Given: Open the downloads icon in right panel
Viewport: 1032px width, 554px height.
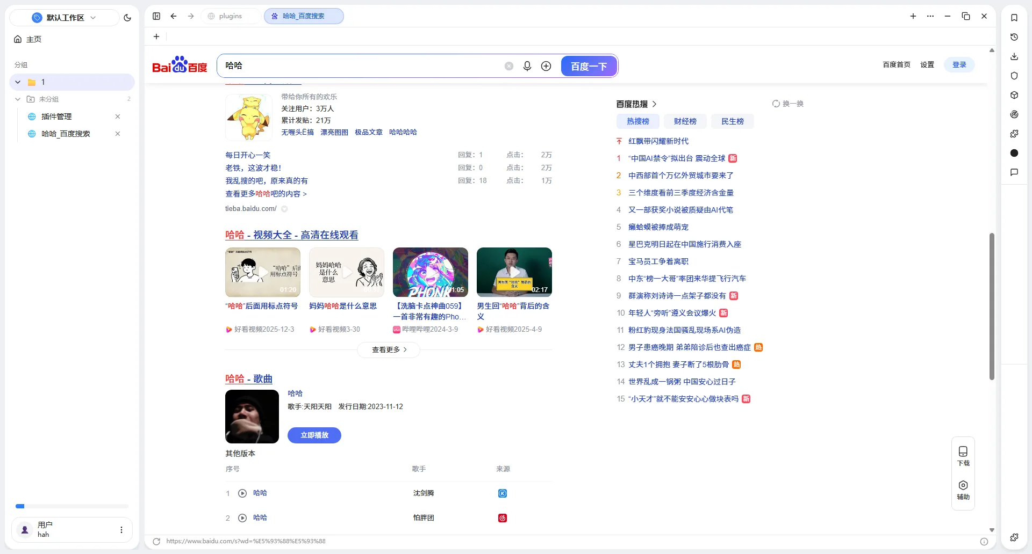Looking at the screenshot, I should [x=1014, y=56].
